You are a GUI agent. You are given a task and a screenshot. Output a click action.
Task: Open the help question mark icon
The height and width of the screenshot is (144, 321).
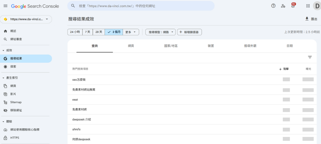(273, 6)
